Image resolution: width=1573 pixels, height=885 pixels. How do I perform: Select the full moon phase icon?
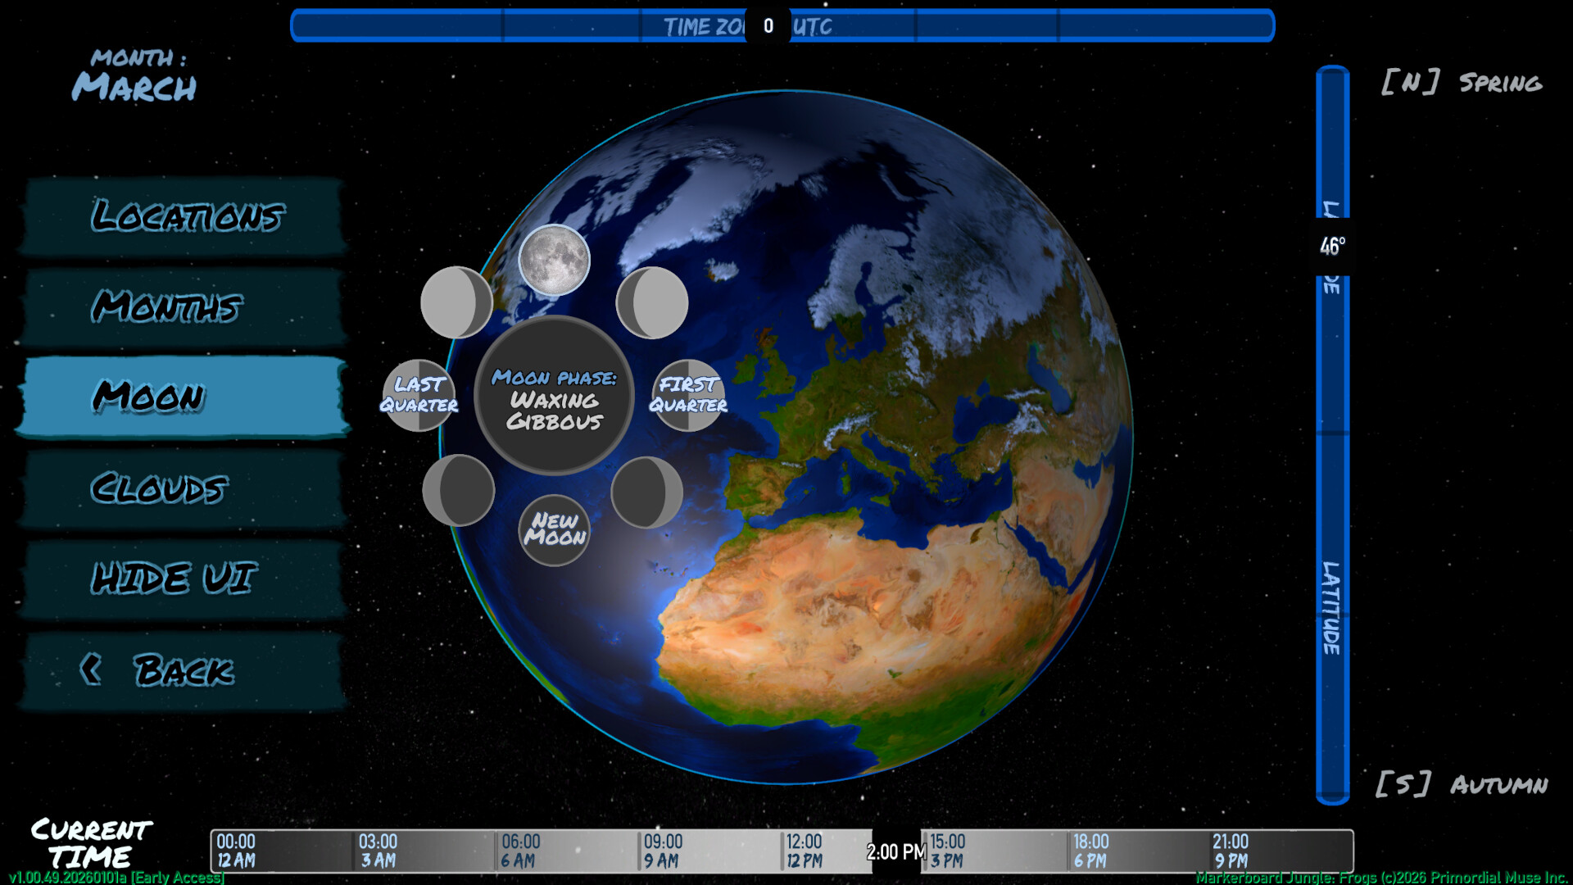[555, 260]
